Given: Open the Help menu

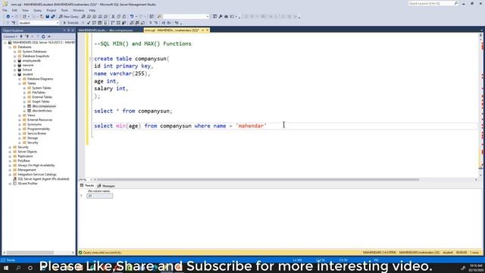Looking at the screenshot, I should pyautogui.click(x=92, y=10).
